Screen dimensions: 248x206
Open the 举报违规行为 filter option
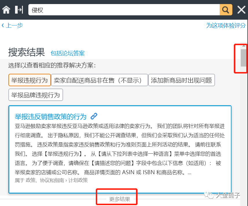coord(30,80)
